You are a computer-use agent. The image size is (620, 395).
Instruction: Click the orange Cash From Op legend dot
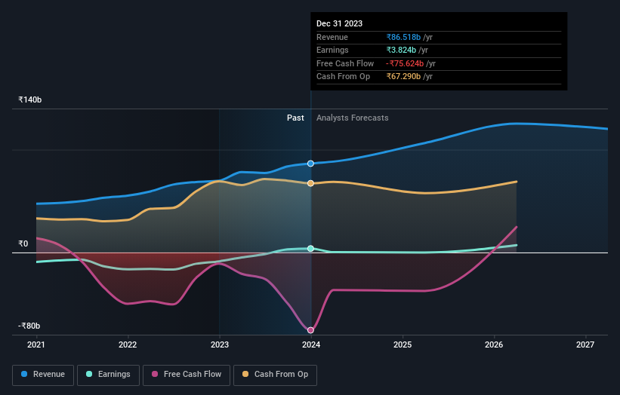tap(245, 374)
